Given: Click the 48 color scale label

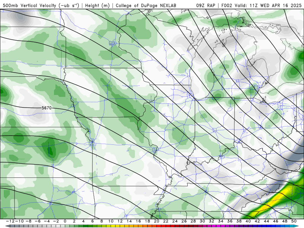Looking at the screenshot, I should [x=285, y=221].
